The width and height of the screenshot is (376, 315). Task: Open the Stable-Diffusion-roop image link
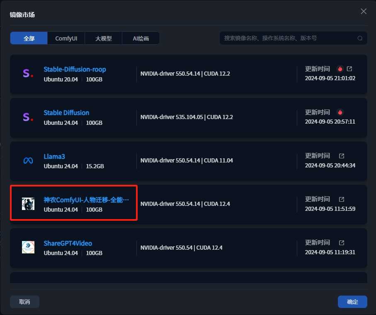click(x=75, y=69)
